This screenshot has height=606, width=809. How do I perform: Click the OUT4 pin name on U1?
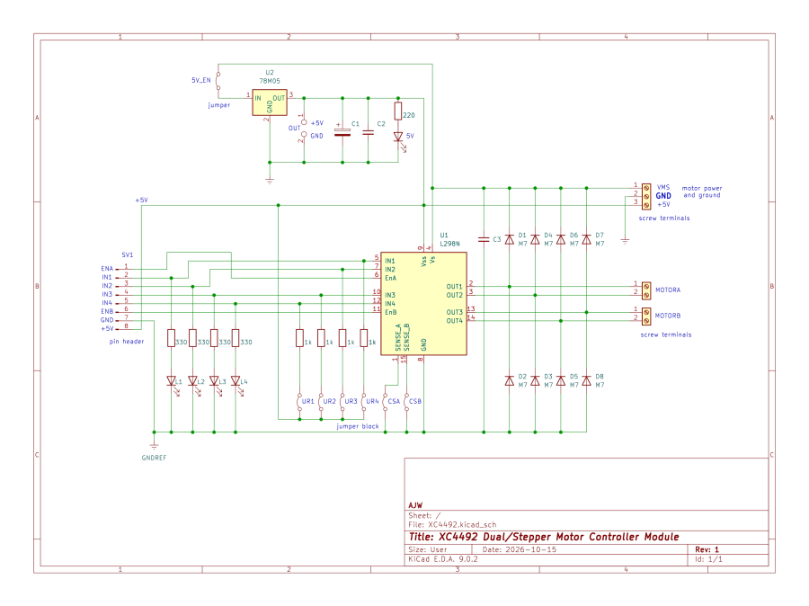pos(454,321)
